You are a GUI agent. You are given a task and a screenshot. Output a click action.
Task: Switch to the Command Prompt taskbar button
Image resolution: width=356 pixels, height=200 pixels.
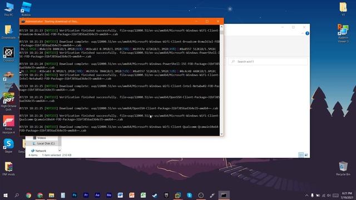click(224, 195)
